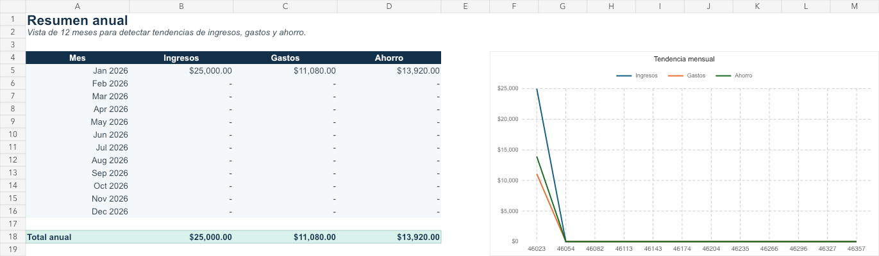Click the Mar 2026 cell
This screenshot has height=256, width=879.
(78, 96)
